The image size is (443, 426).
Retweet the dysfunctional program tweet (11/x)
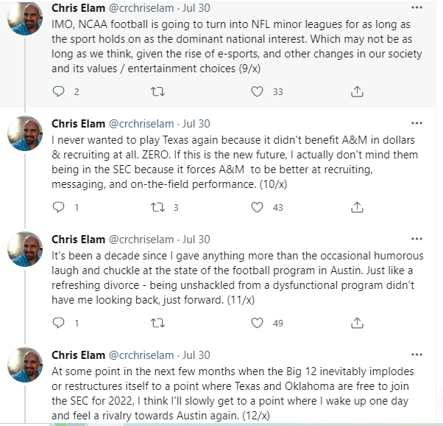click(157, 323)
